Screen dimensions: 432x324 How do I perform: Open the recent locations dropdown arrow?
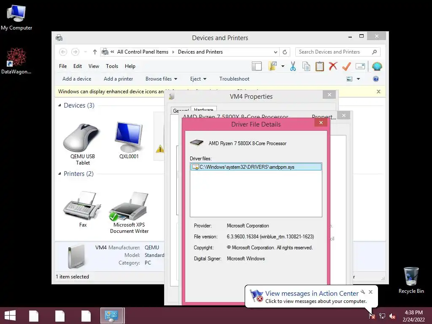(x=85, y=52)
